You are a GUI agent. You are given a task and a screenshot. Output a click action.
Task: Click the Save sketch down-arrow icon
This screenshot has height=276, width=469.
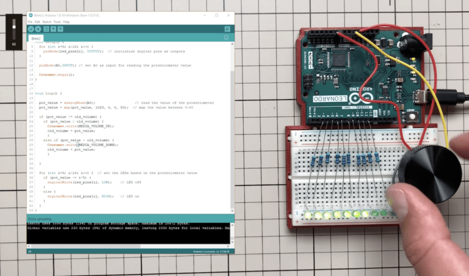[x=61, y=29]
